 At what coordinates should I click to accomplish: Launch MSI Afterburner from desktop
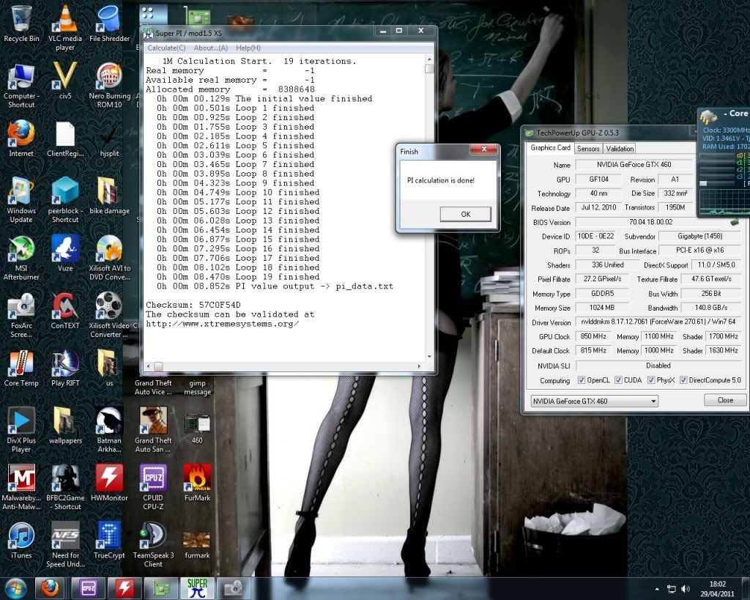click(21, 250)
